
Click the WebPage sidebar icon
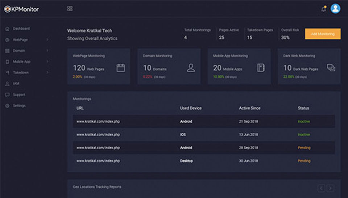pyautogui.click(x=7, y=40)
